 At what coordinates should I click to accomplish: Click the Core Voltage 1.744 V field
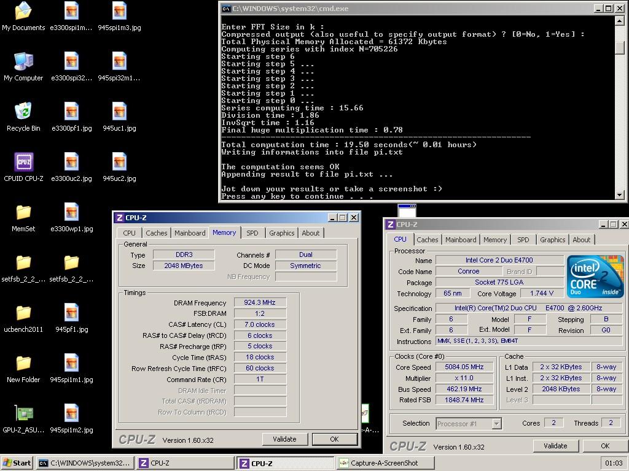(542, 294)
